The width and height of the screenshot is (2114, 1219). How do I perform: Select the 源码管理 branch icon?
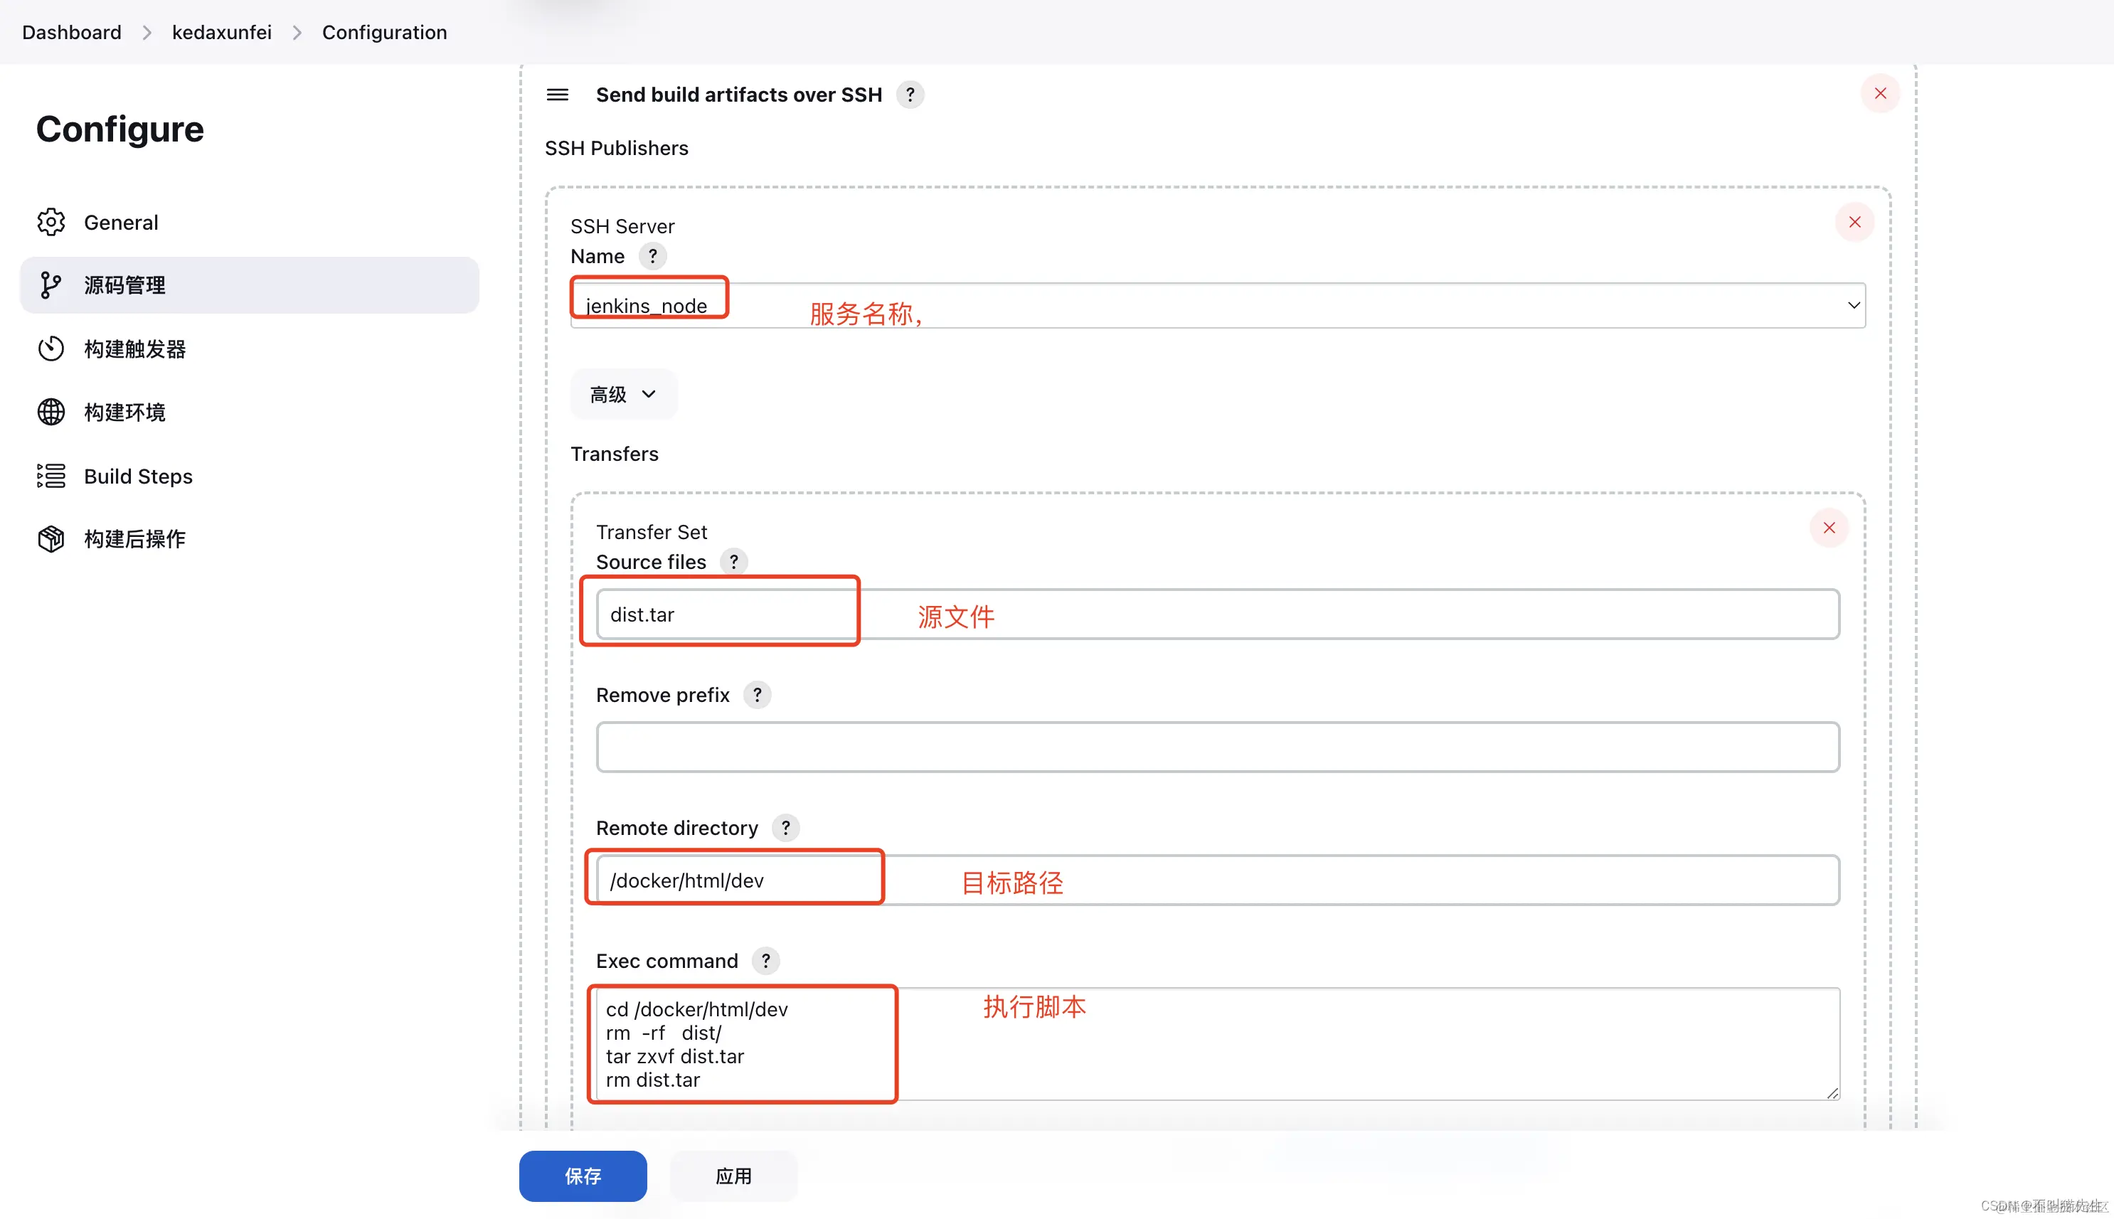click(51, 284)
